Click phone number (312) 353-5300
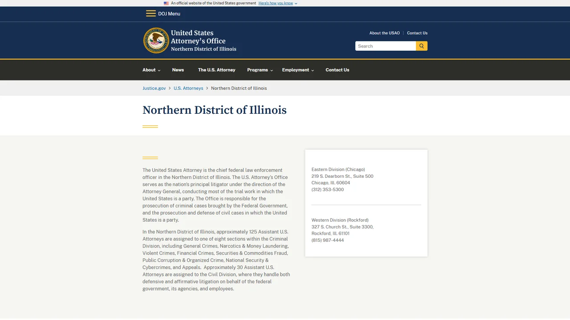 coord(328,189)
